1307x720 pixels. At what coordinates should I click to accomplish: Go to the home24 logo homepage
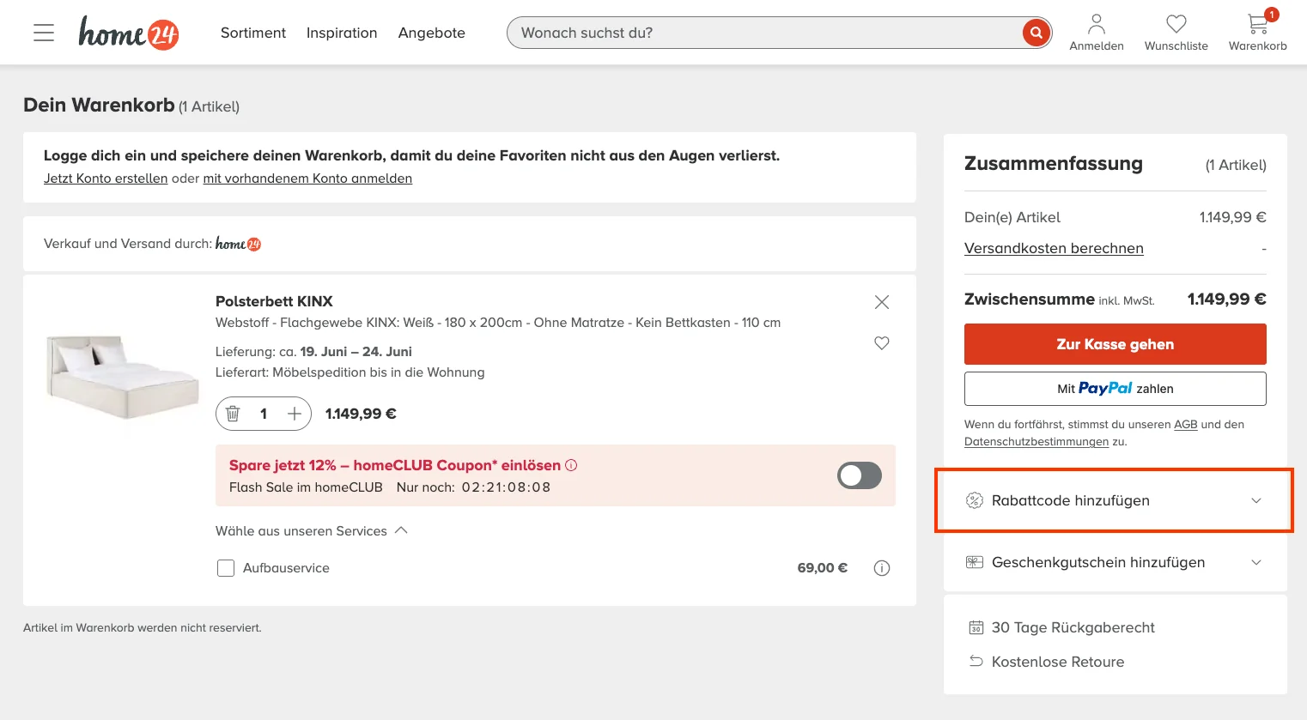tap(129, 33)
